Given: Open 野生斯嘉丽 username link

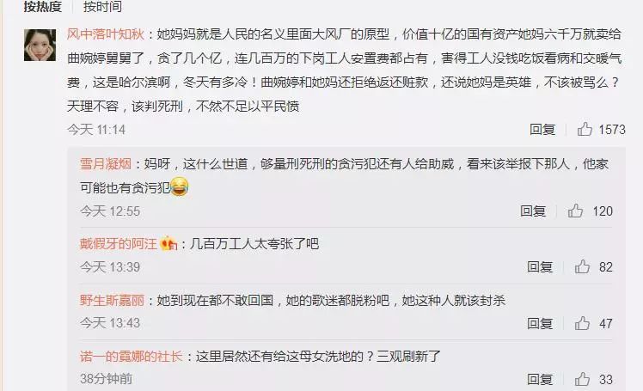Looking at the screenshot, I should click(113, 301).
